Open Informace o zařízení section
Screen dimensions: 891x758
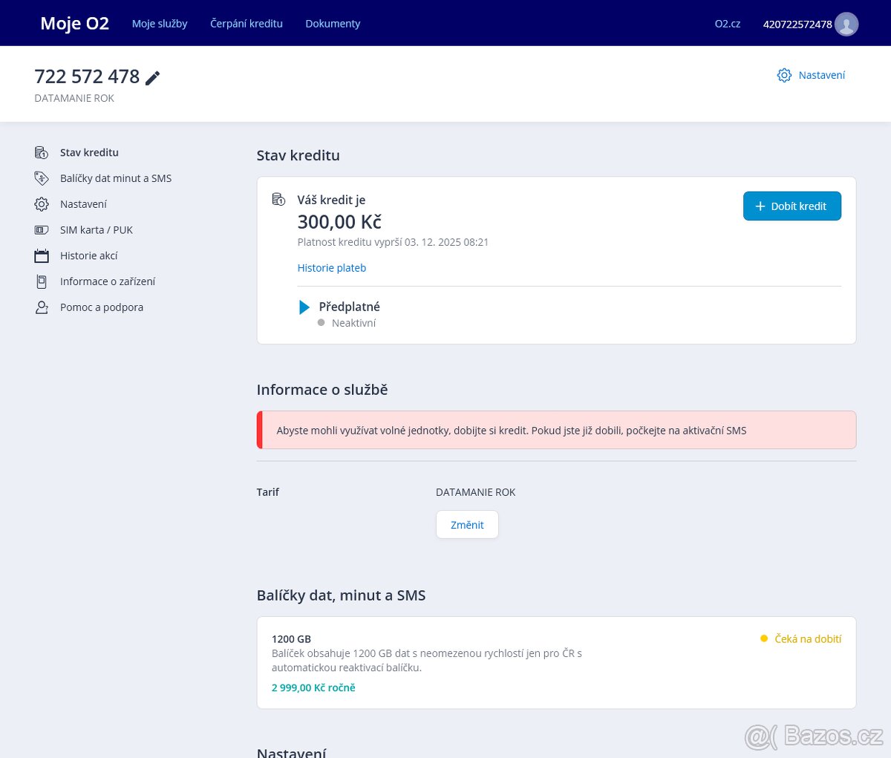point(108,281)
